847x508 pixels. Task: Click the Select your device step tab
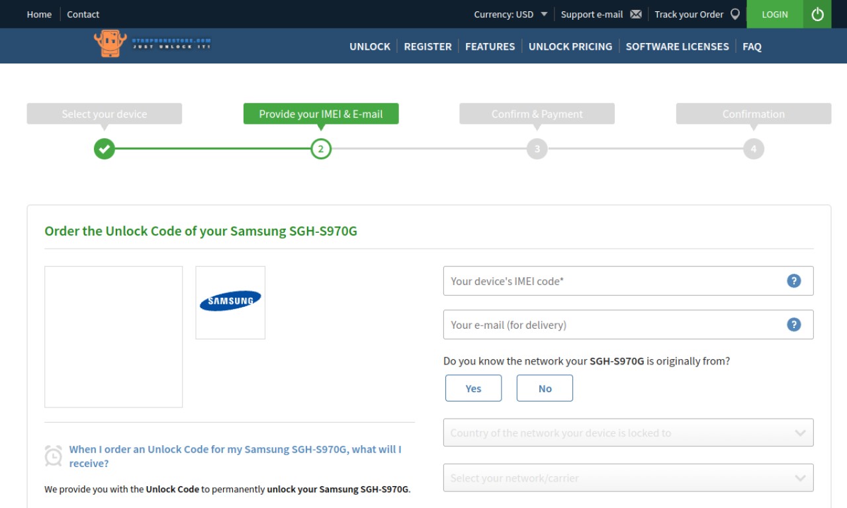(x=105, y=114)
